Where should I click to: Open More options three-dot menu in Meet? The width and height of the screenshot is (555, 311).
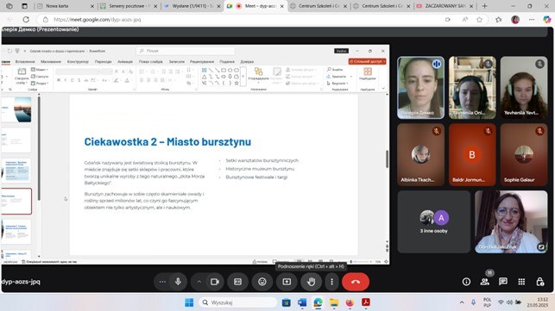pyautogui.click(x=331, y=282)
